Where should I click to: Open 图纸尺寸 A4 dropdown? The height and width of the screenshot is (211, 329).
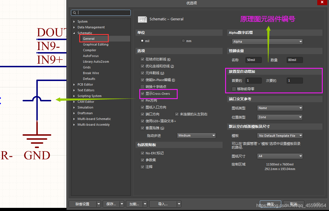(280, 156)
